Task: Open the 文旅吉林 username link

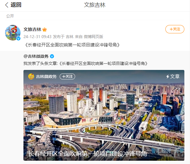Action: click(x=32, y=29)
